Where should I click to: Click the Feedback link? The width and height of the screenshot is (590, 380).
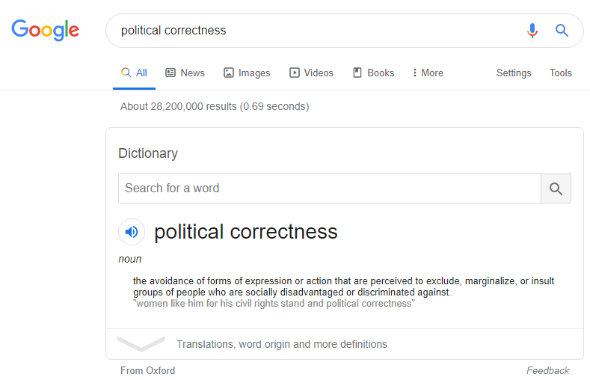coord(547,370)
